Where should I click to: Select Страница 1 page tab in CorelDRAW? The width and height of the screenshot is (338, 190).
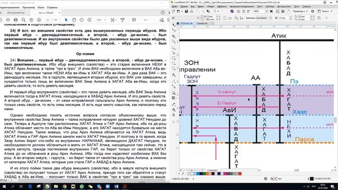point(212,170)
